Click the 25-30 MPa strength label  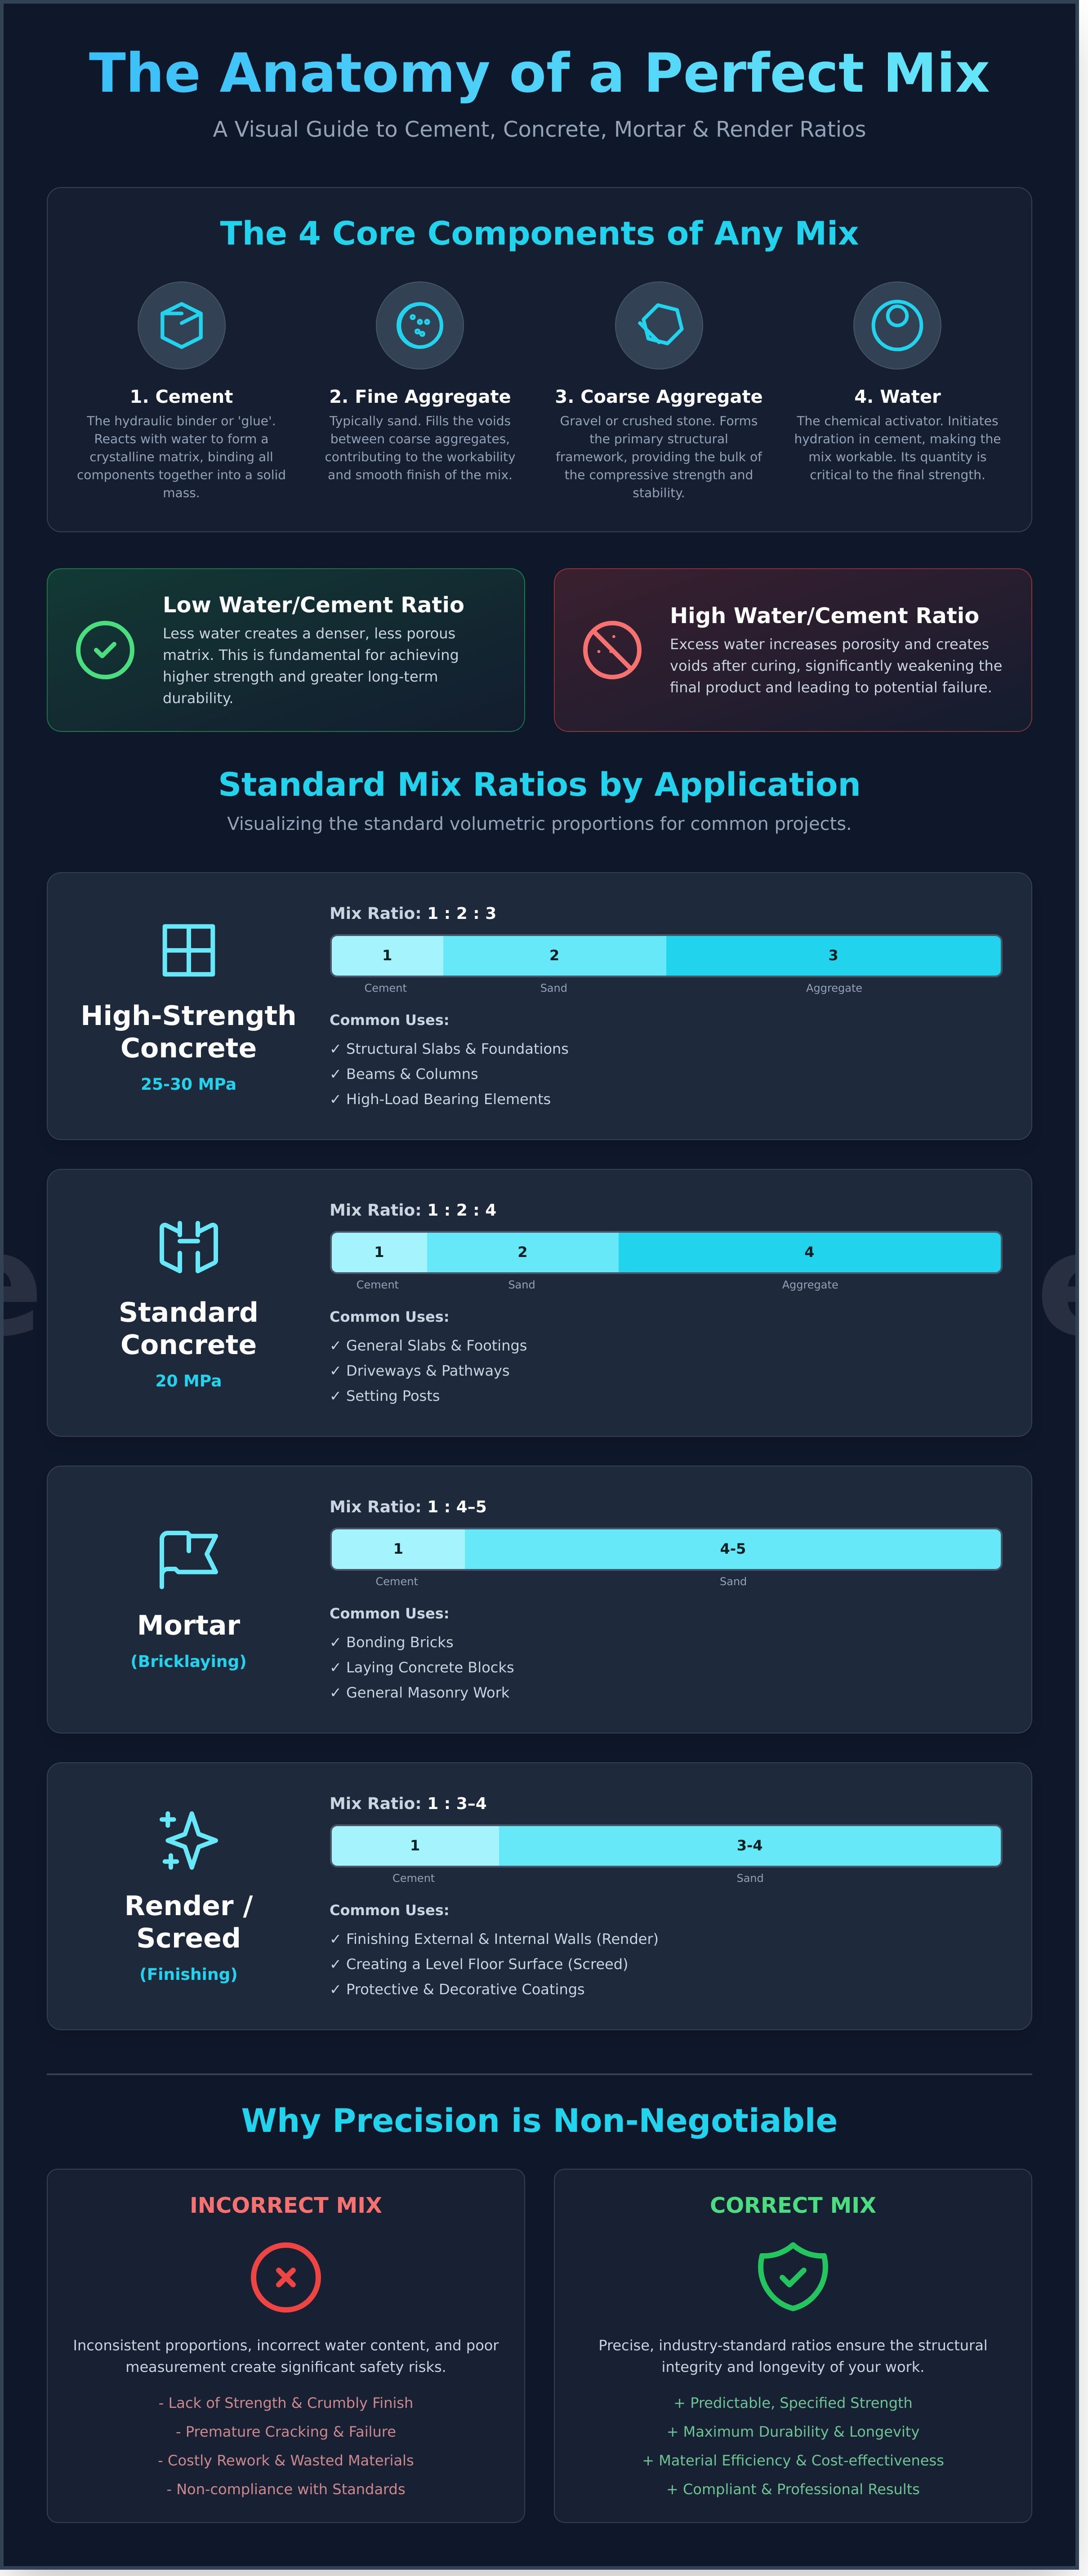(188, 1083)
